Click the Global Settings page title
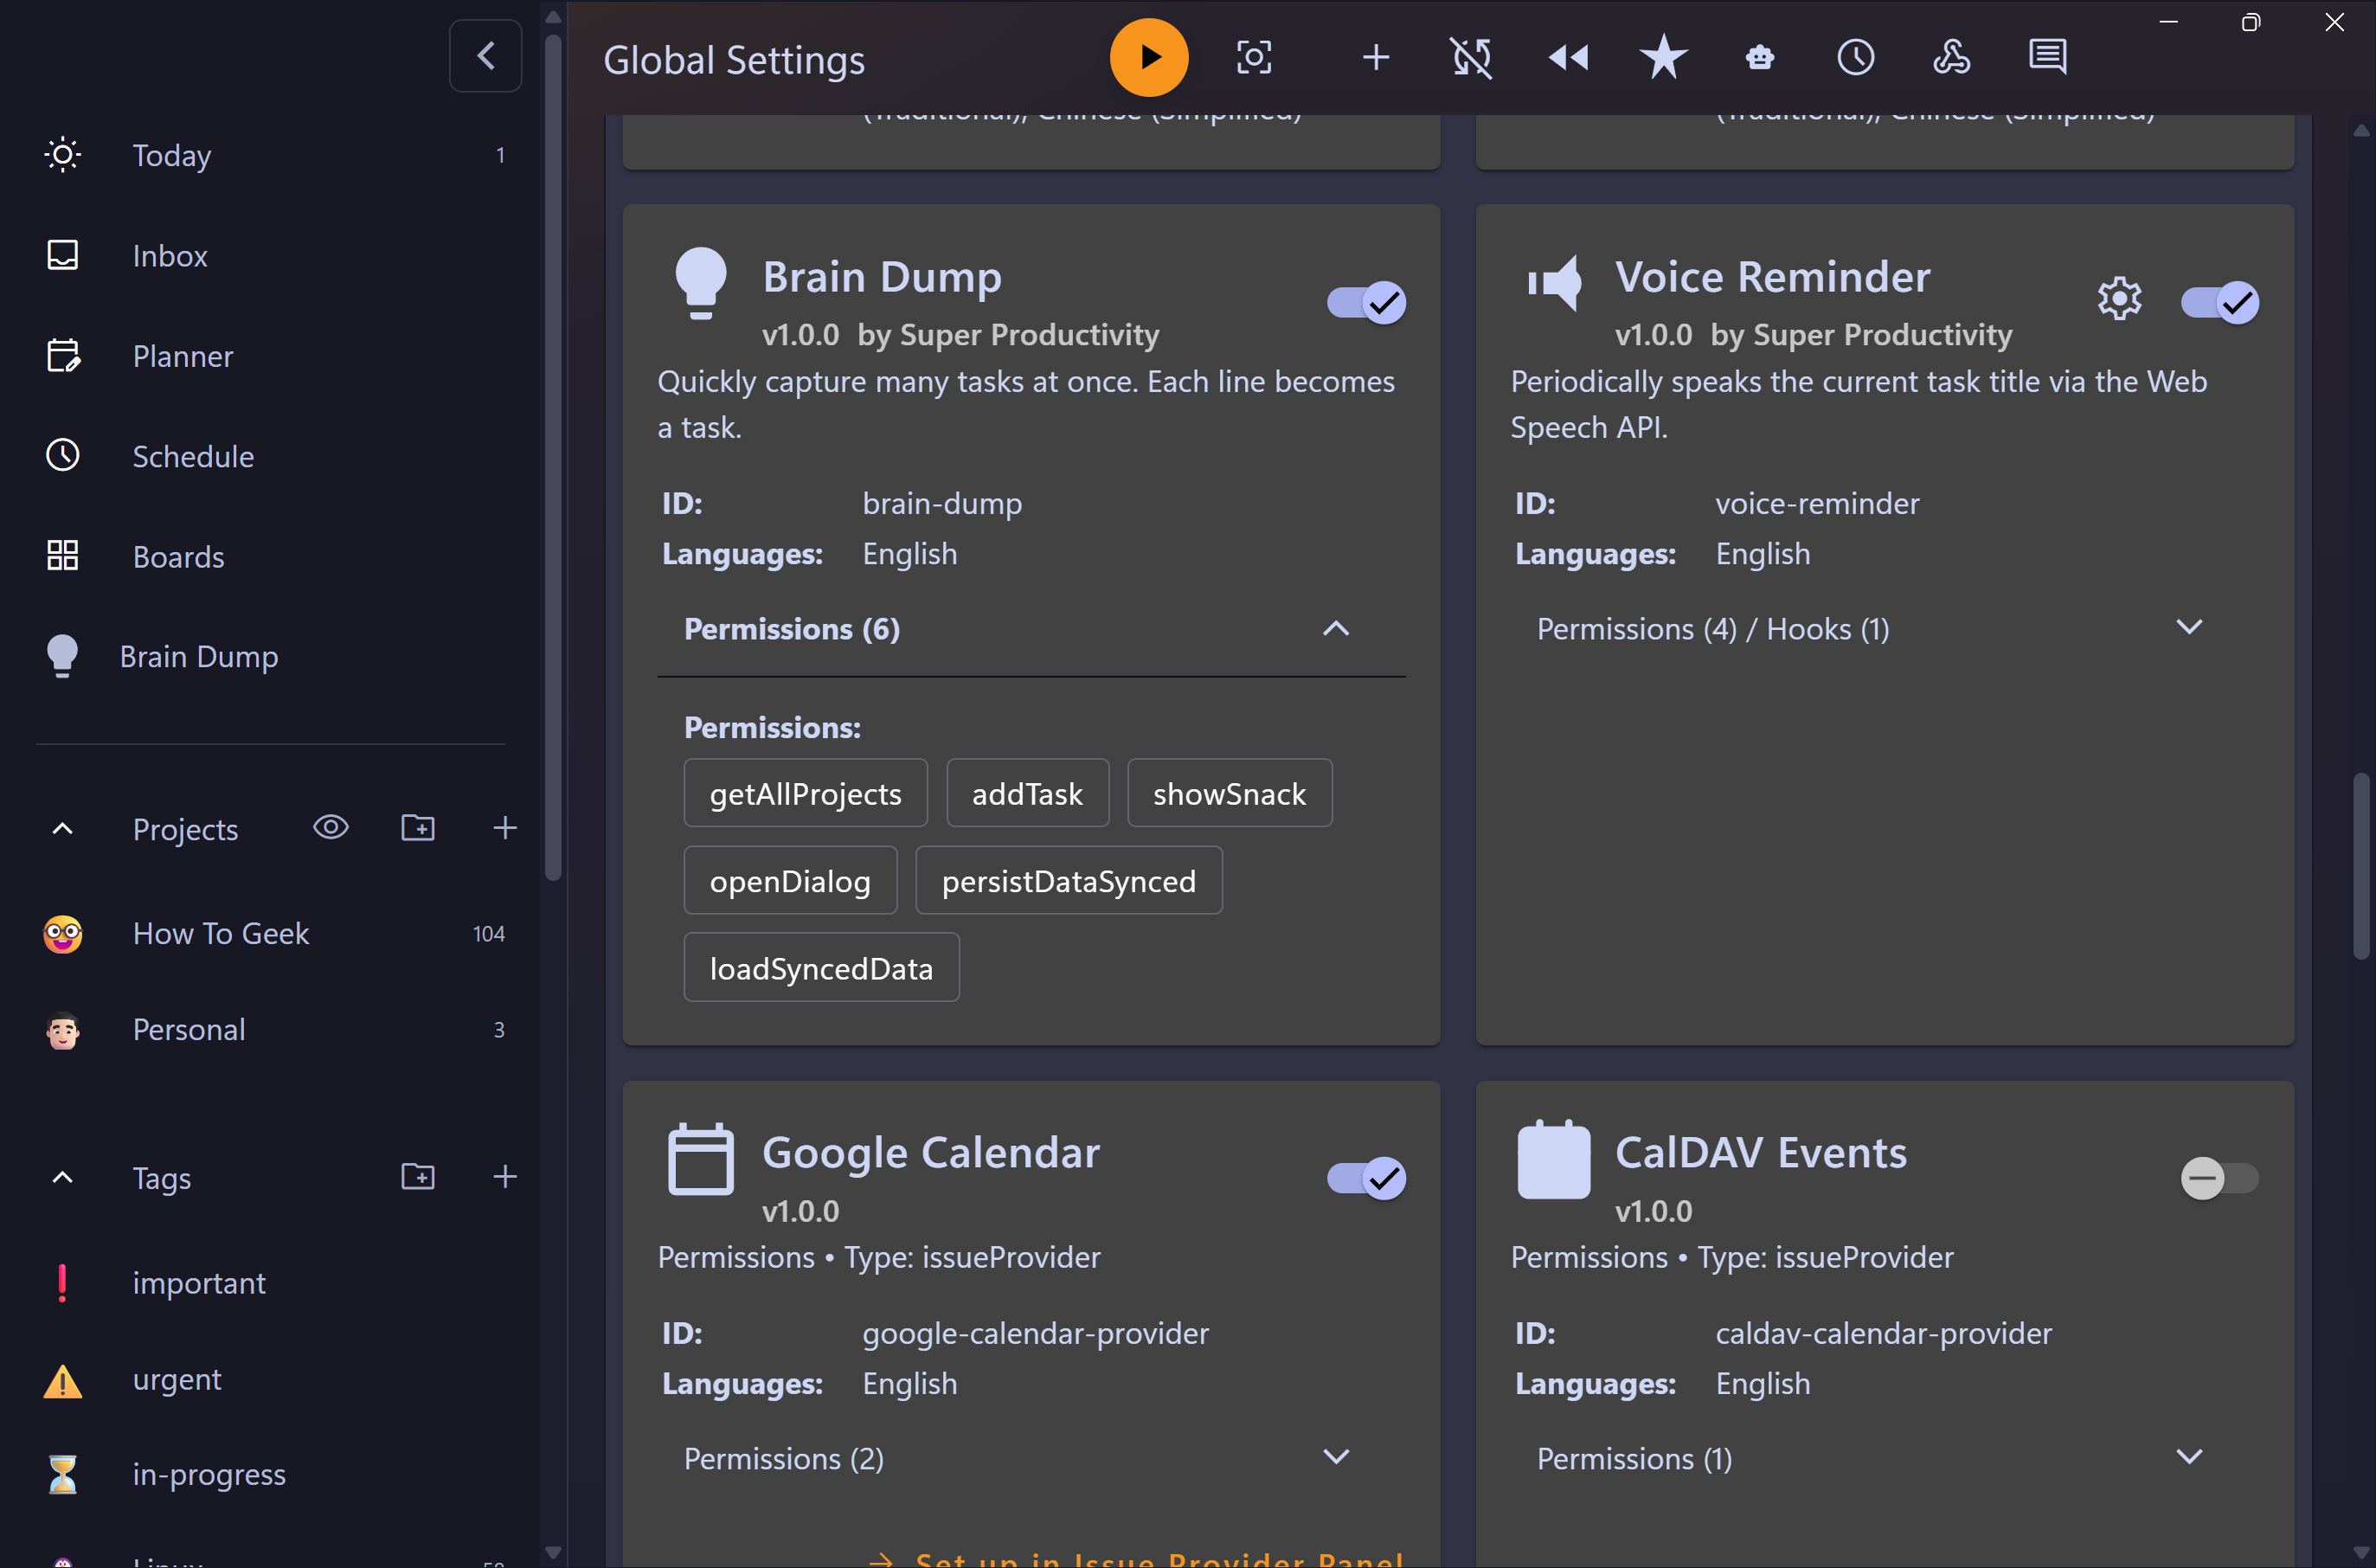The width and height of the screenshot is (2376, 1568). tap(734, 60)
